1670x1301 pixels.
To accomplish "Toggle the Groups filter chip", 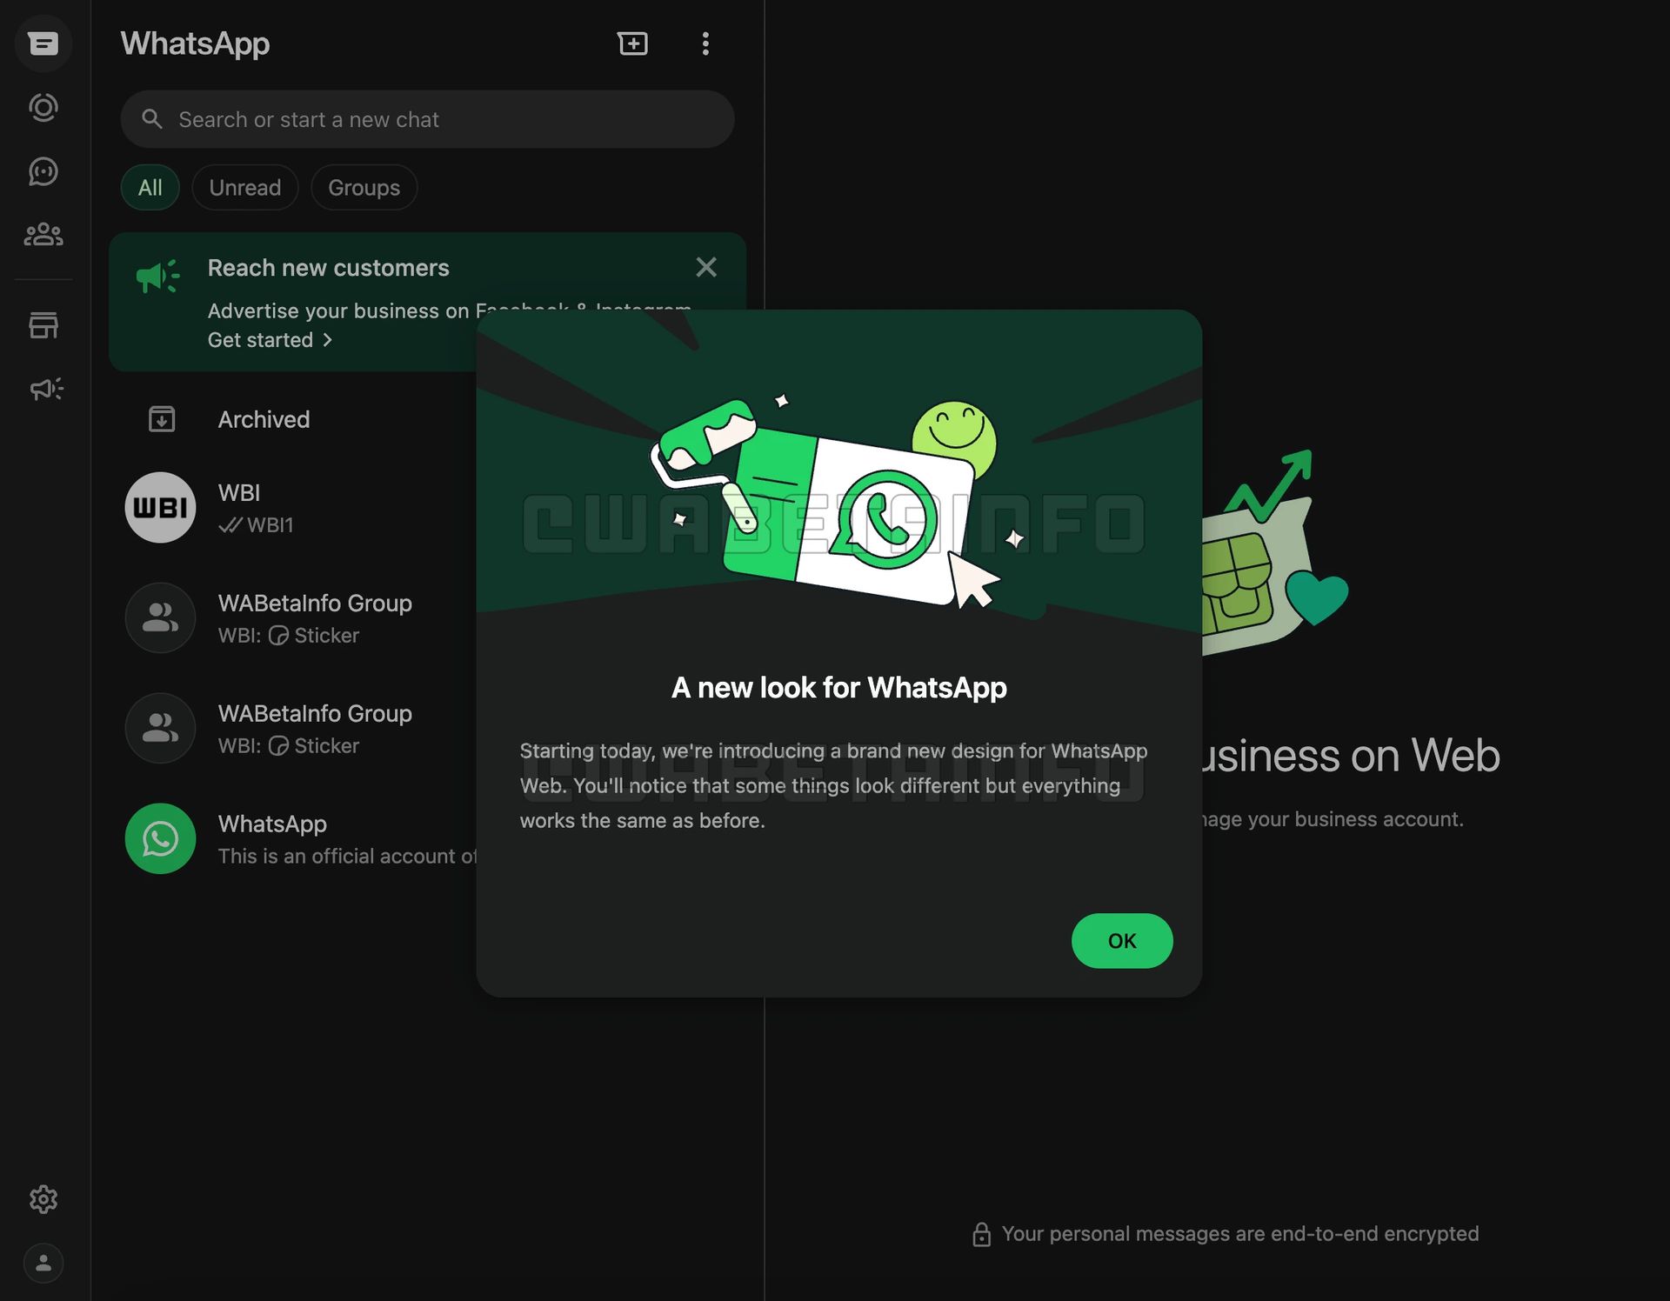I will click(x=364, y=187).
